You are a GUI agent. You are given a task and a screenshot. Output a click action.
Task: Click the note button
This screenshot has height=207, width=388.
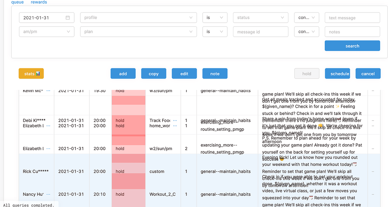click(x=215, y=74)
